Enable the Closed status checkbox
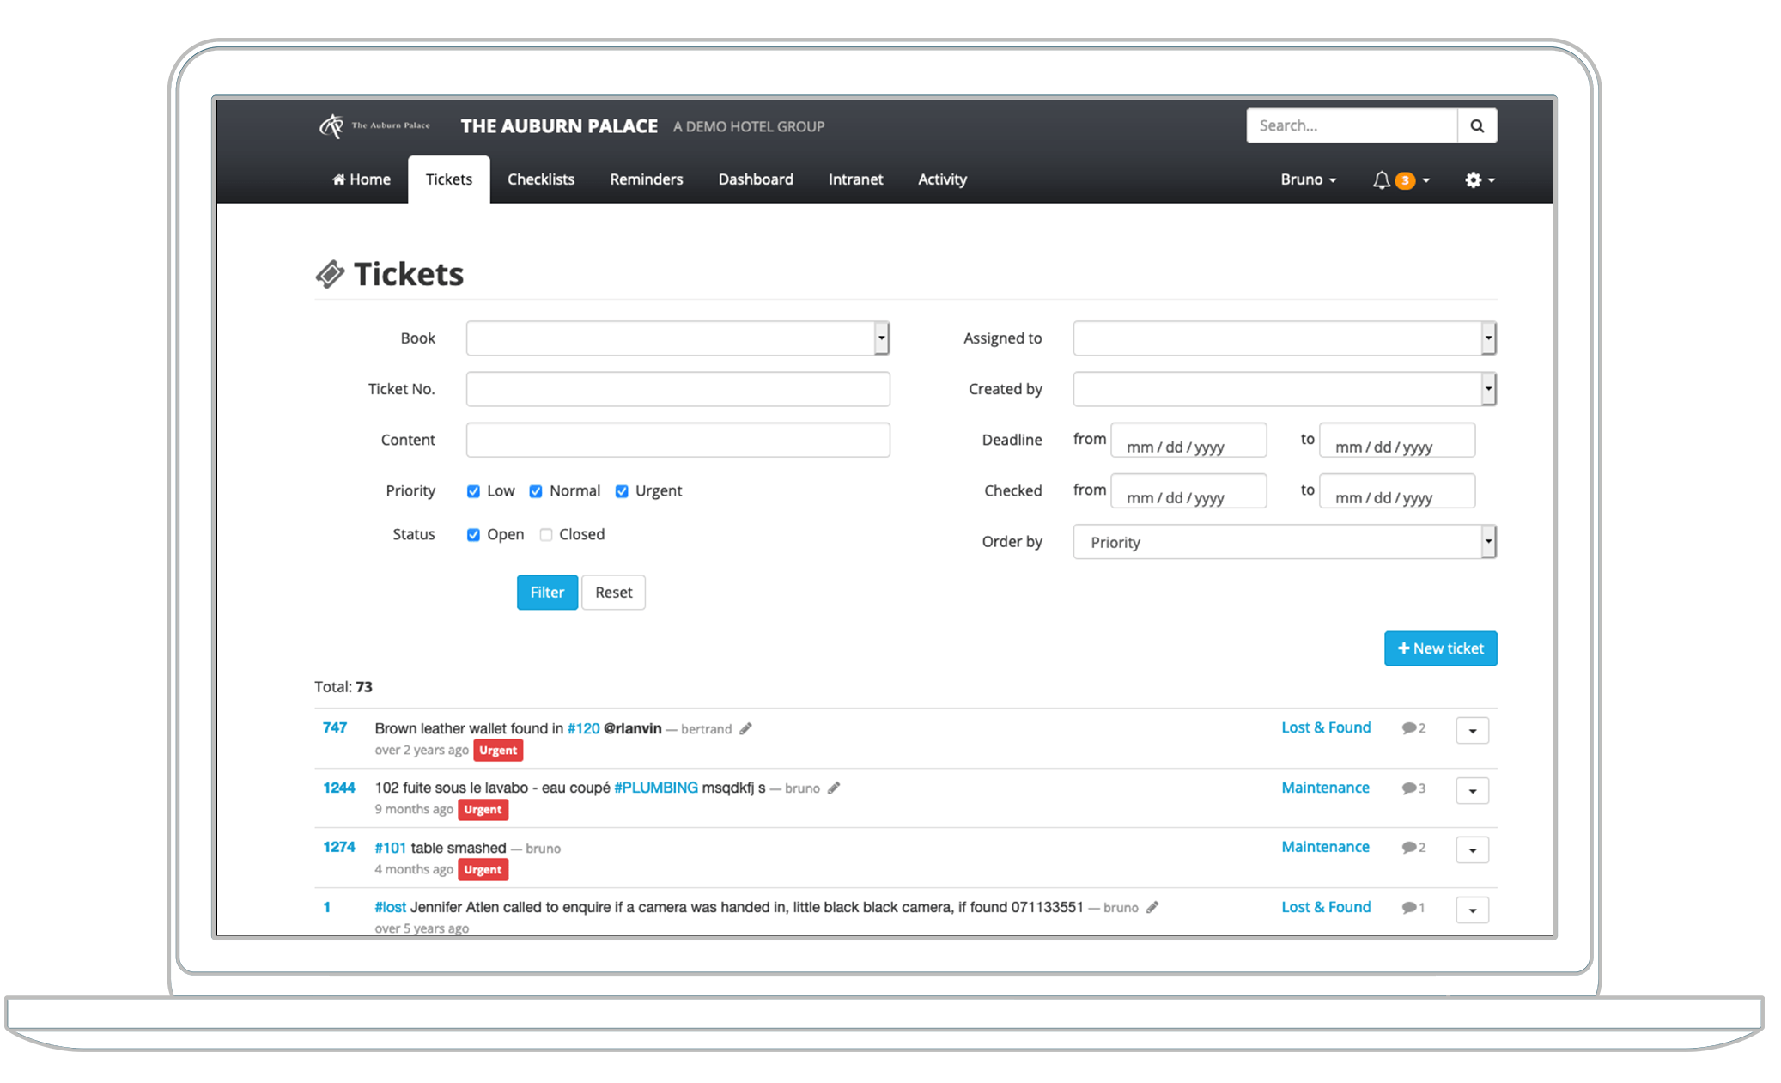Screen dimensions: 1781x1083 click(x=547, y=533)
